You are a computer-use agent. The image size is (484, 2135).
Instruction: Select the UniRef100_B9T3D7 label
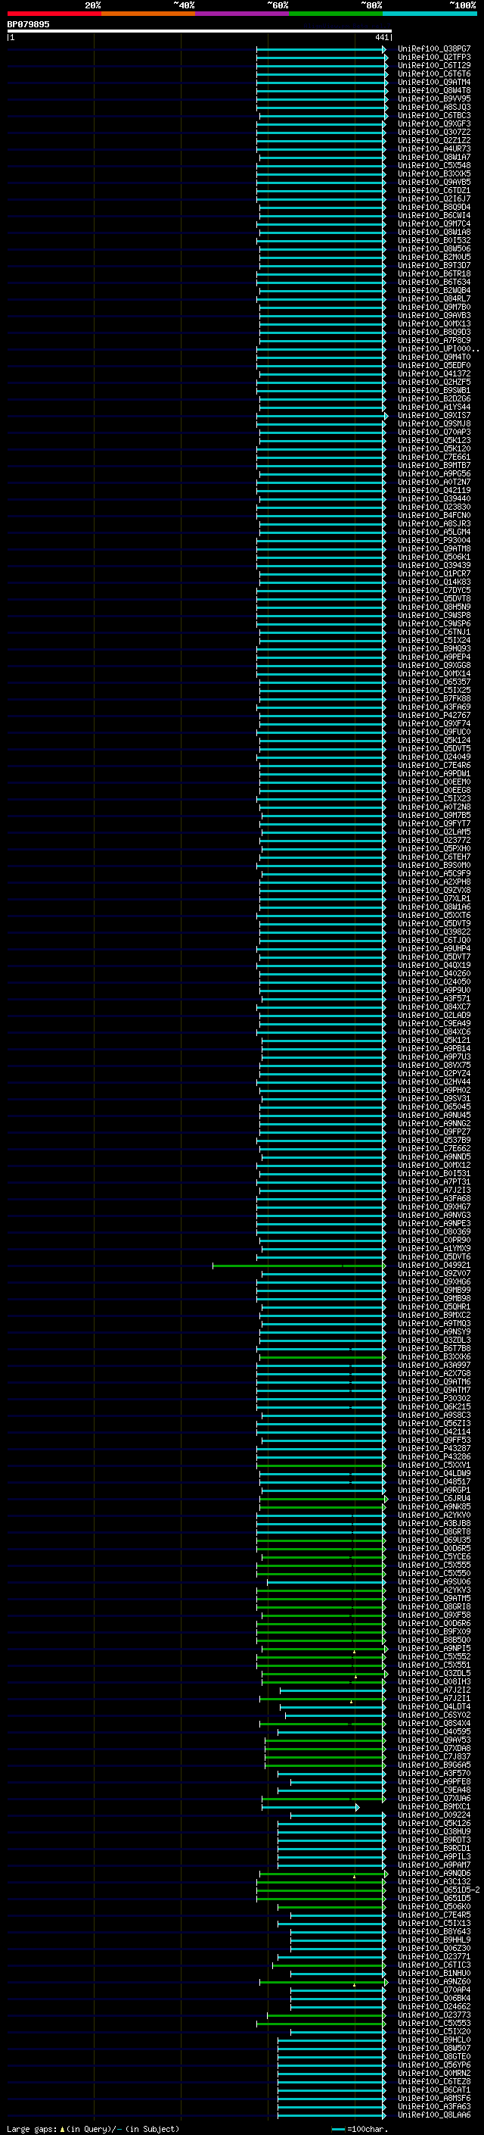click(434, 265)
